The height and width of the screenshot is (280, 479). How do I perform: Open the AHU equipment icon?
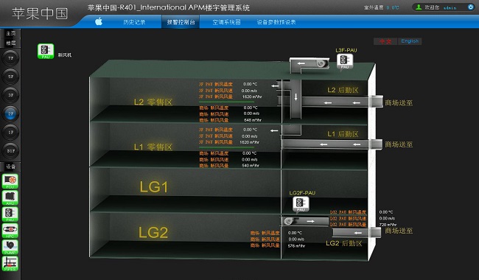(10, 197)
